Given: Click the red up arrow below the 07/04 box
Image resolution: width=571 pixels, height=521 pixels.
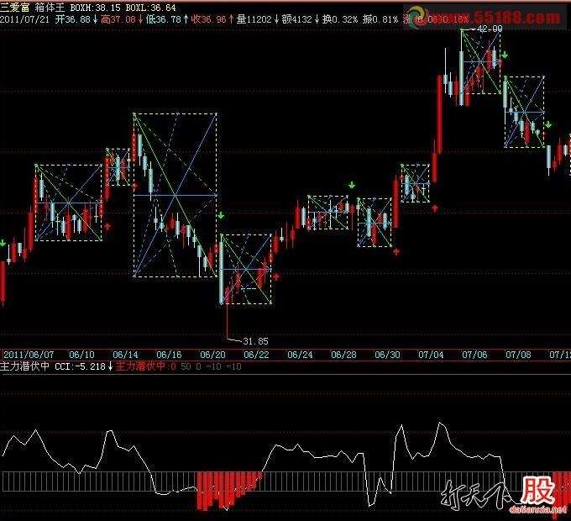Looking at the screenshot, I should 435,208.
